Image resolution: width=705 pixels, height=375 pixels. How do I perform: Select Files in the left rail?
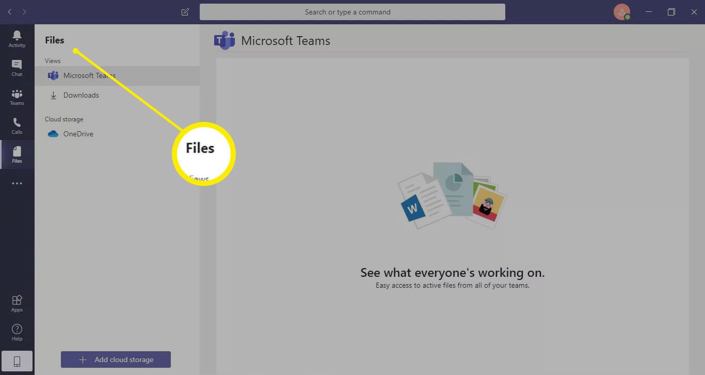[x=17, y=154]
